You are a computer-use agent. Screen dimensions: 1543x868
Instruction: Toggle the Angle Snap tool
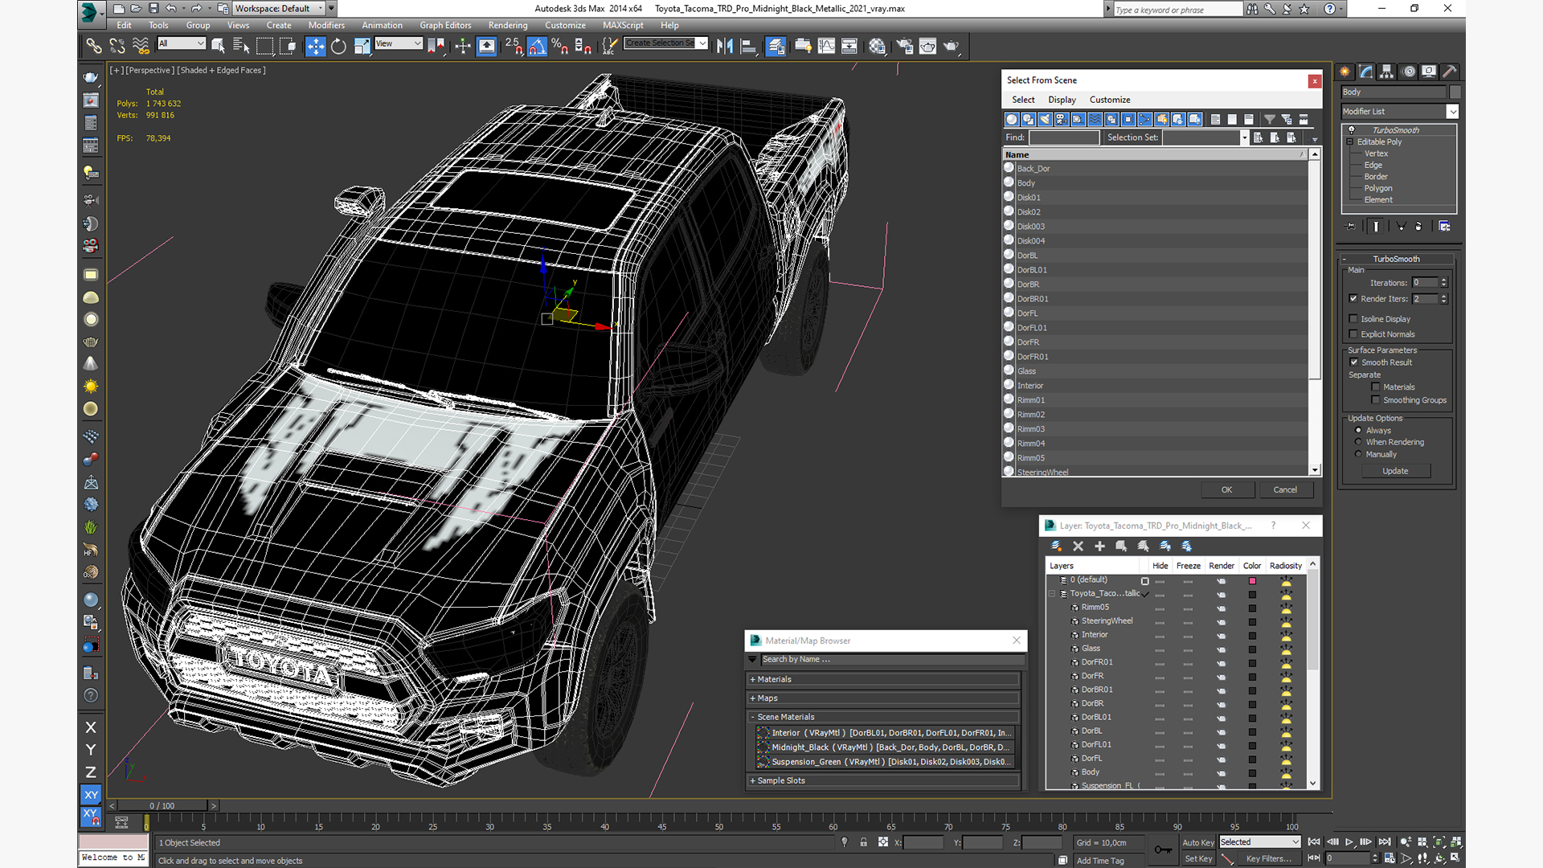point(537,46)
